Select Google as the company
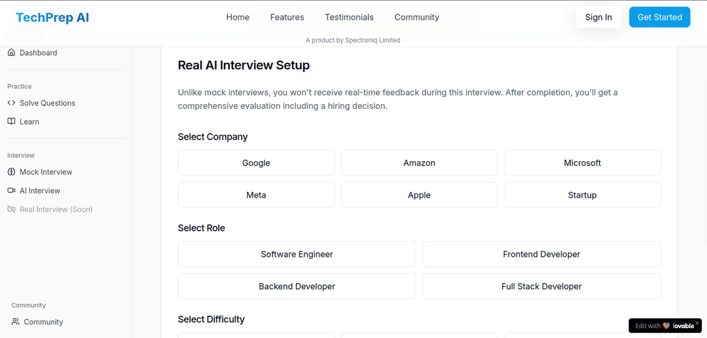This screenshot has height=338, width=707. pos(256,163)
